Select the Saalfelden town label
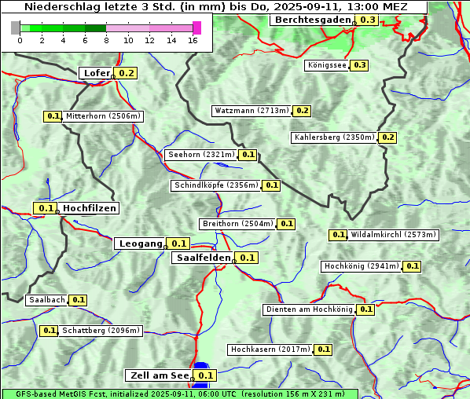Viewport: 470px width, 399px height. click(203, 258)
